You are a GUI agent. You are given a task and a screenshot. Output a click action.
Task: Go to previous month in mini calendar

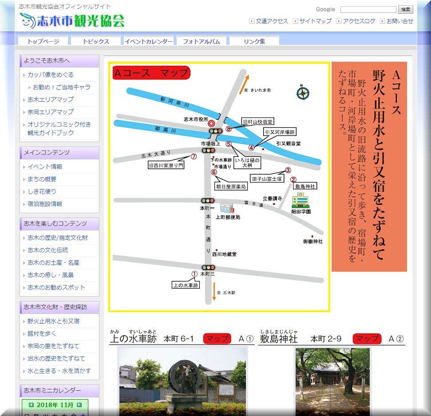(31, 405)
